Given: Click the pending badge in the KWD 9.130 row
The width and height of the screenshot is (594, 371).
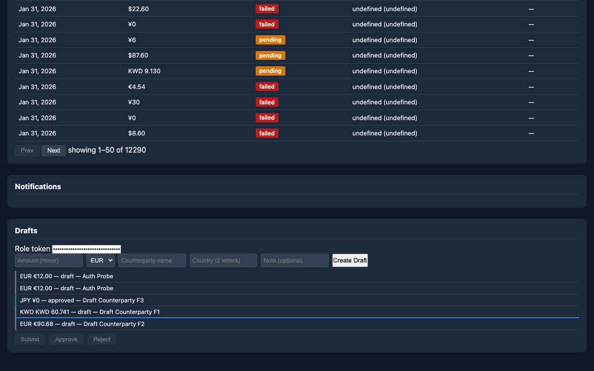Looking at the screenshot, I should [270, 71].
